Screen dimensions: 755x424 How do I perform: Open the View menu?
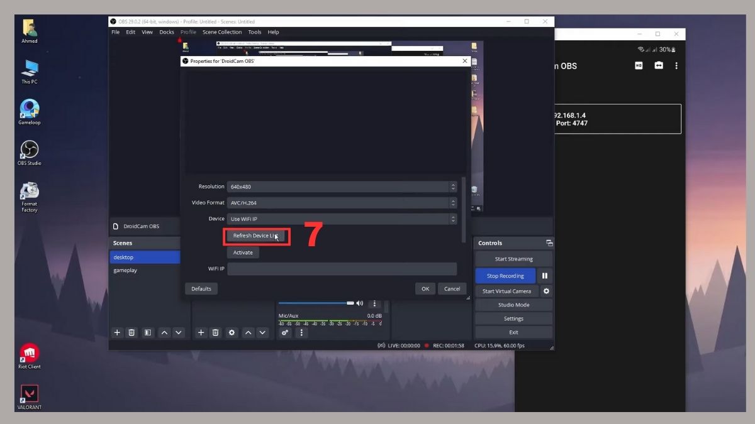(147, 32)
